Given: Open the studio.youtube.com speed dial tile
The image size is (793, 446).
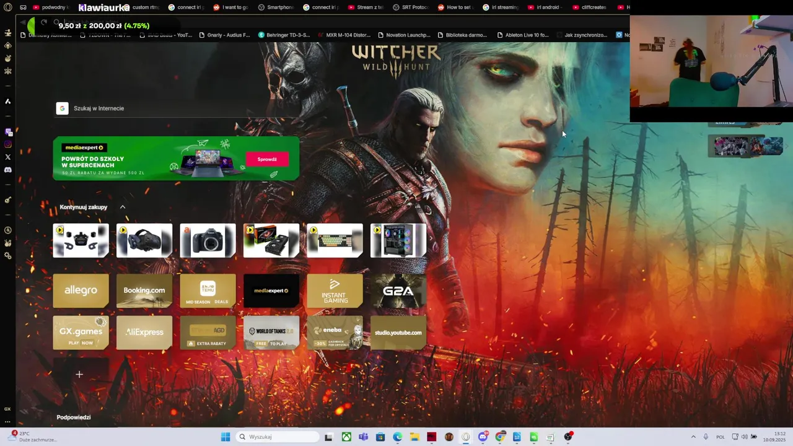Looking at the screenshot, I should tap(398, 333).
